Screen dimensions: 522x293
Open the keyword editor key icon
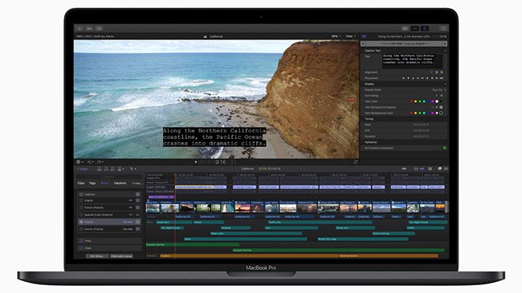coord(89,28)
